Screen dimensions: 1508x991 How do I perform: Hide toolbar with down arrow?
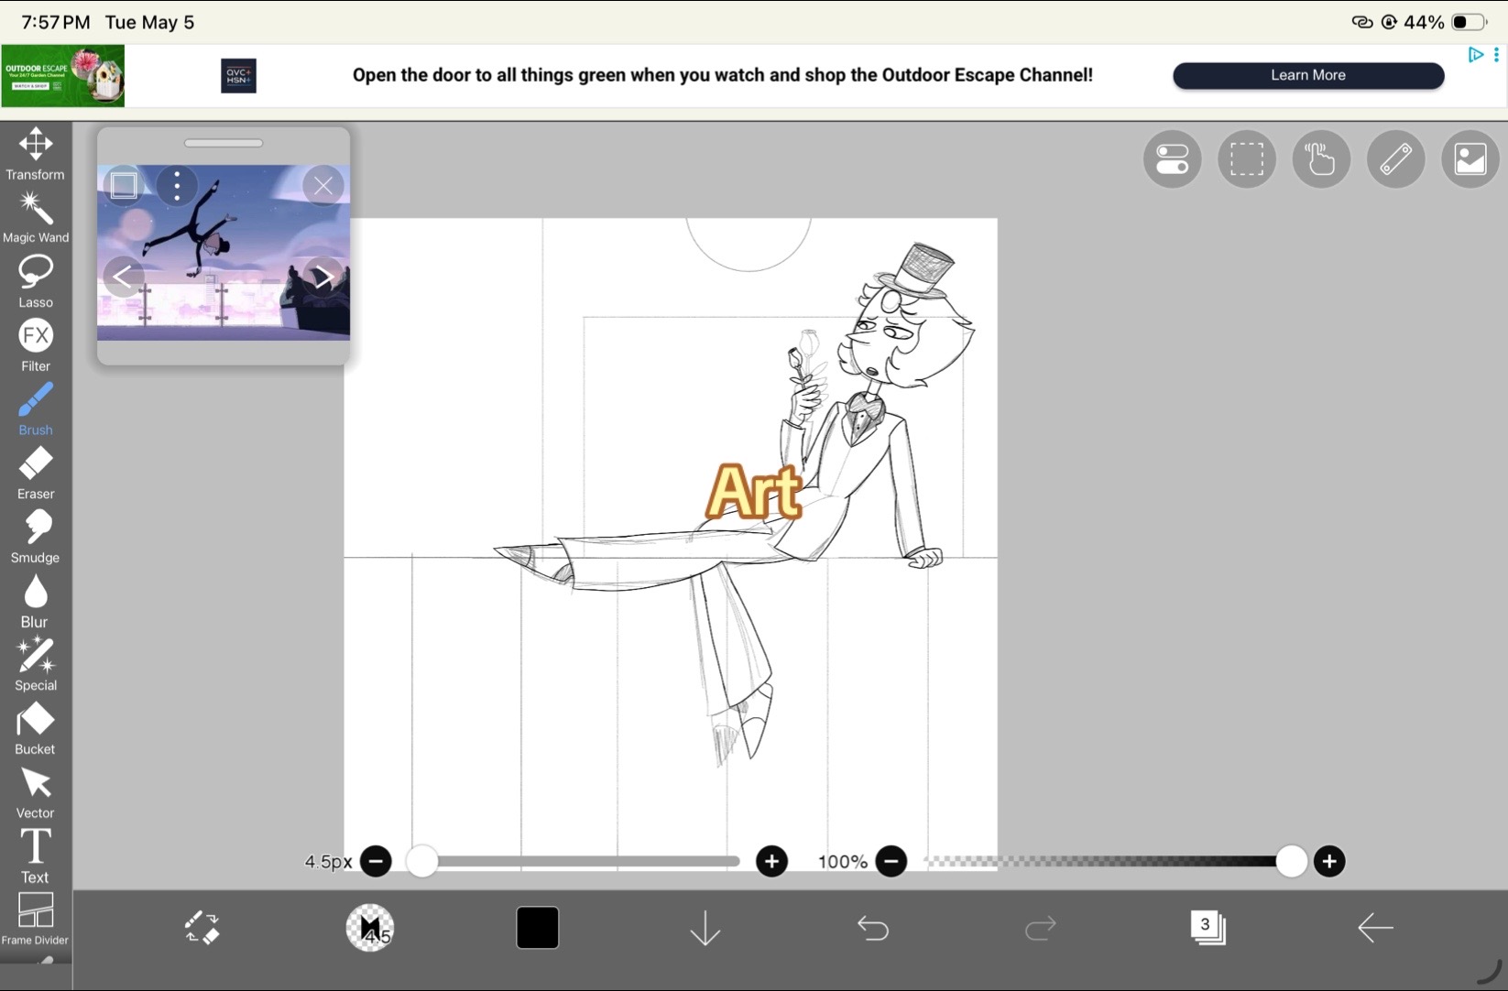705,928
